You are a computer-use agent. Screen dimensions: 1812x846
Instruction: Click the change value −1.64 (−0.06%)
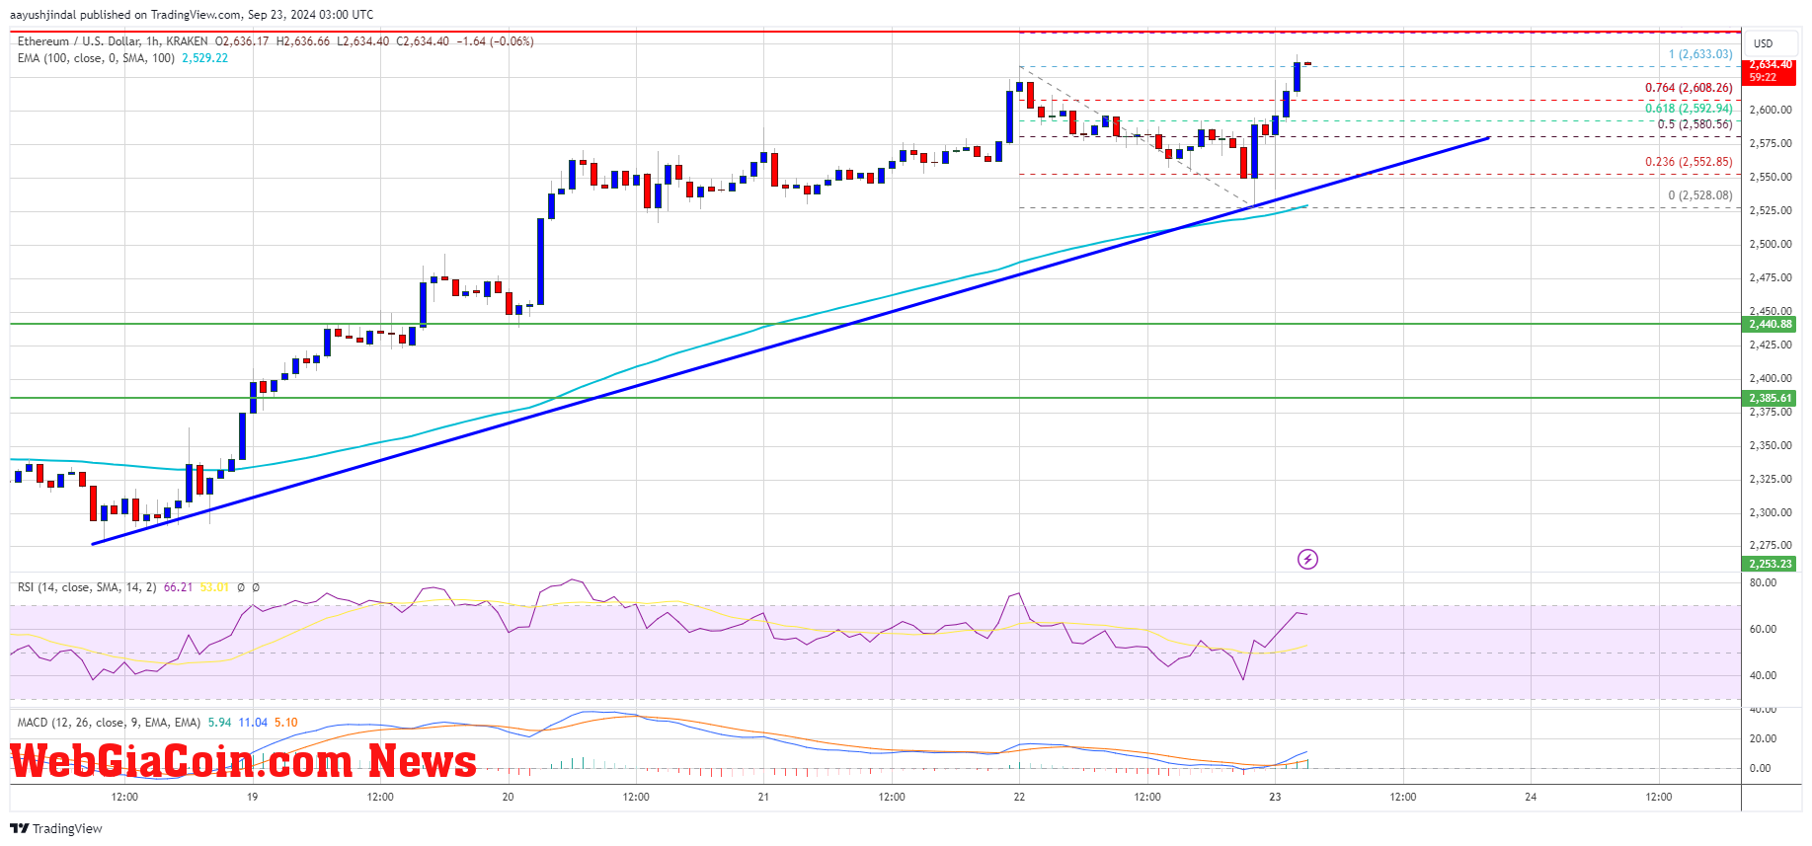(x=495, y=41)
